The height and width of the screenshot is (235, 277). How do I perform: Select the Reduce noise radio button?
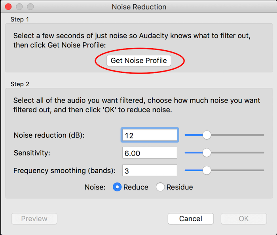[117, 187]
